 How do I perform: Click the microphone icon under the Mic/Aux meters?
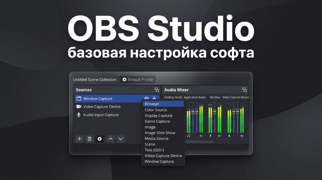(211, 136)
